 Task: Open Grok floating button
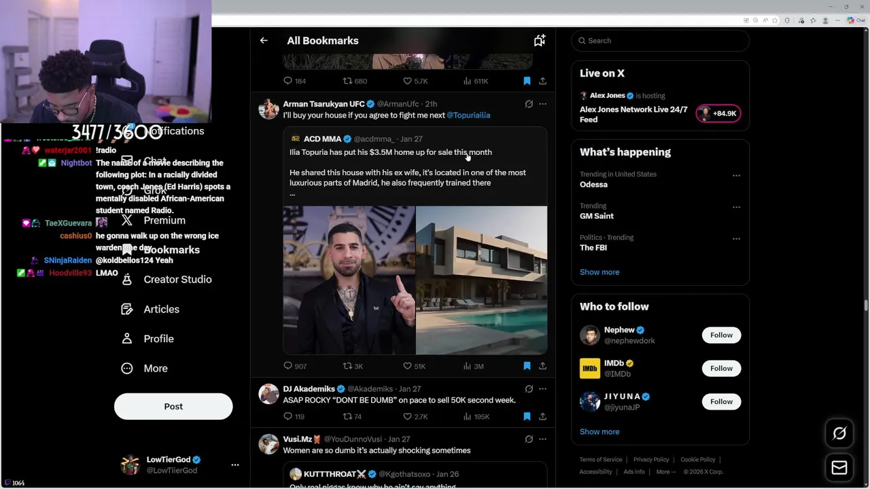839,433
